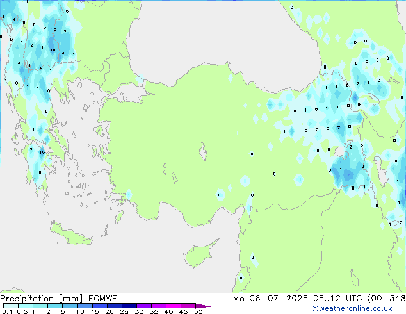This screenshot has width=406, height=314.
Task: Select the '4' precipitation value at top left
Action: [14, 19]
